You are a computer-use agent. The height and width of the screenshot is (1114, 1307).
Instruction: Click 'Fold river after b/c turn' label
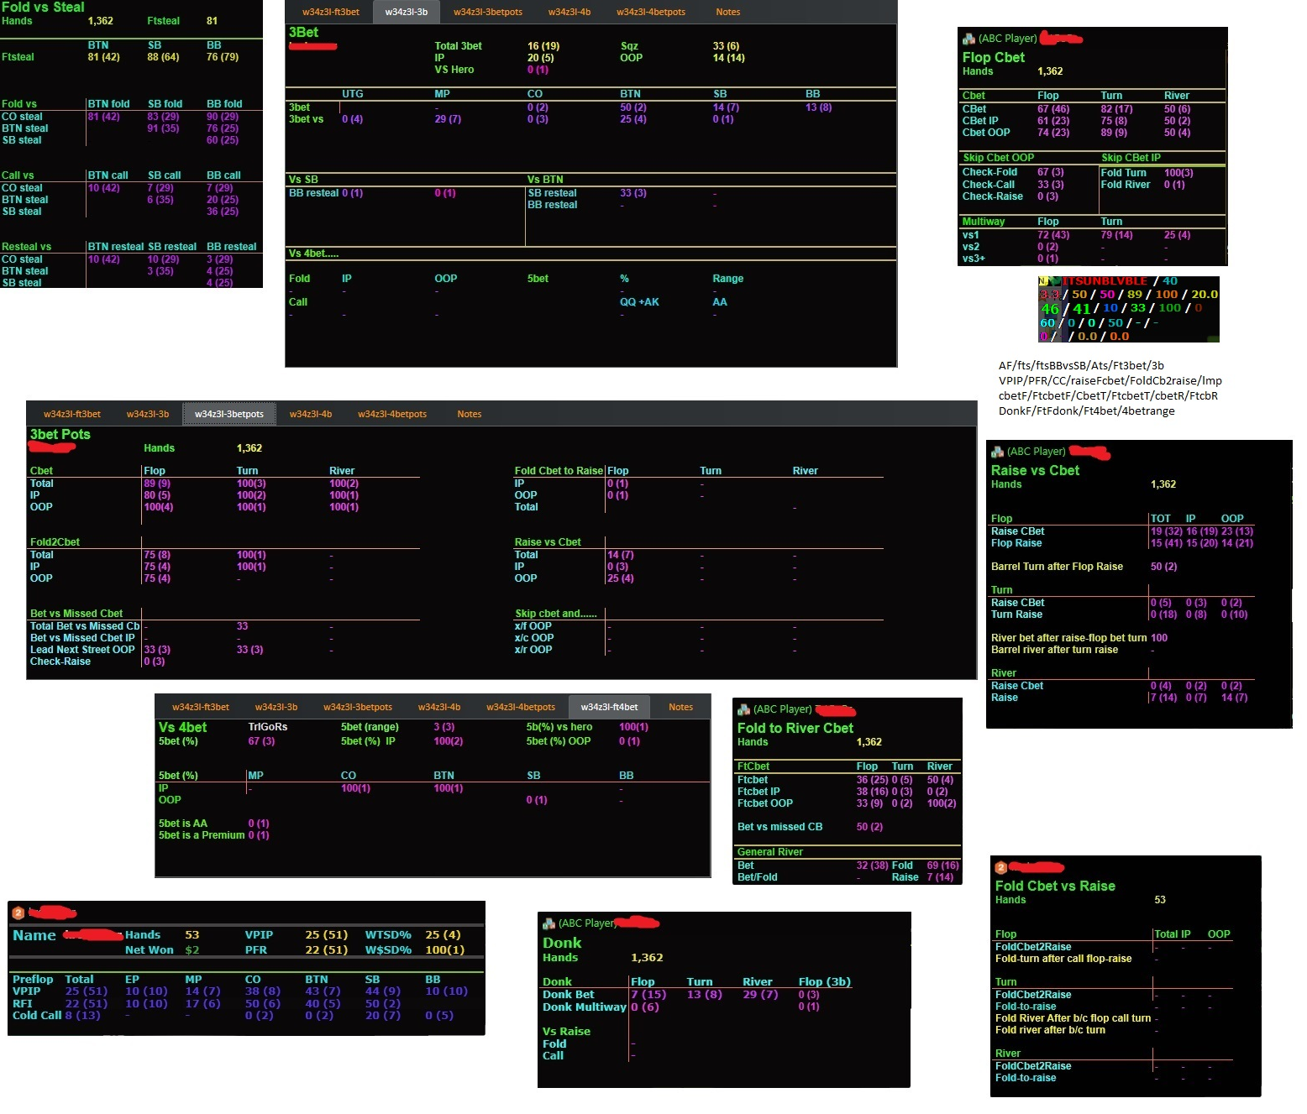point(1050,1030)
